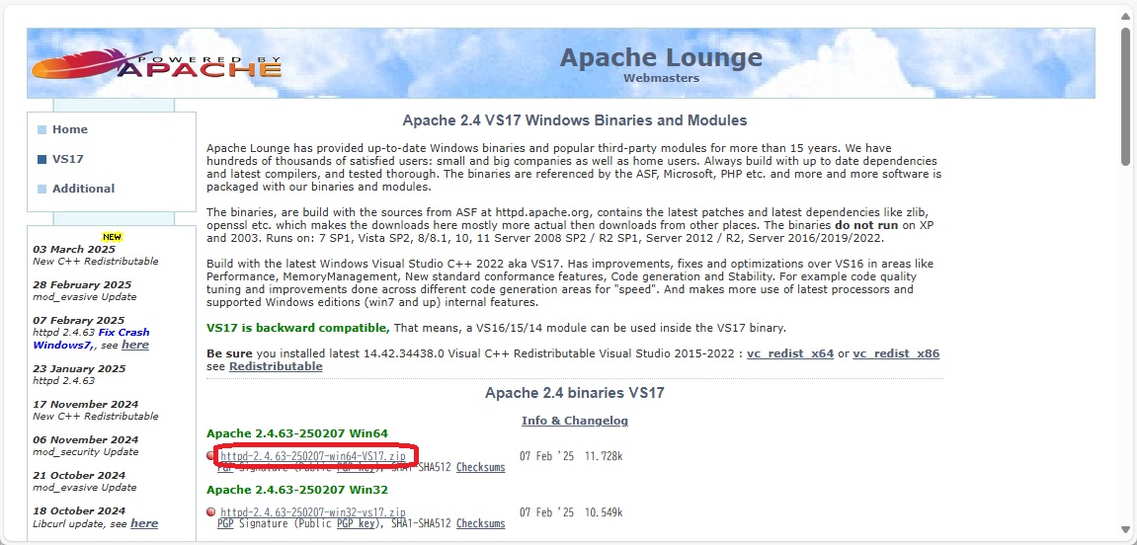The height and width of the screenshot is (545, 1137).
Task: Open the Redistributable link
Action: click(x=276, y=366)
